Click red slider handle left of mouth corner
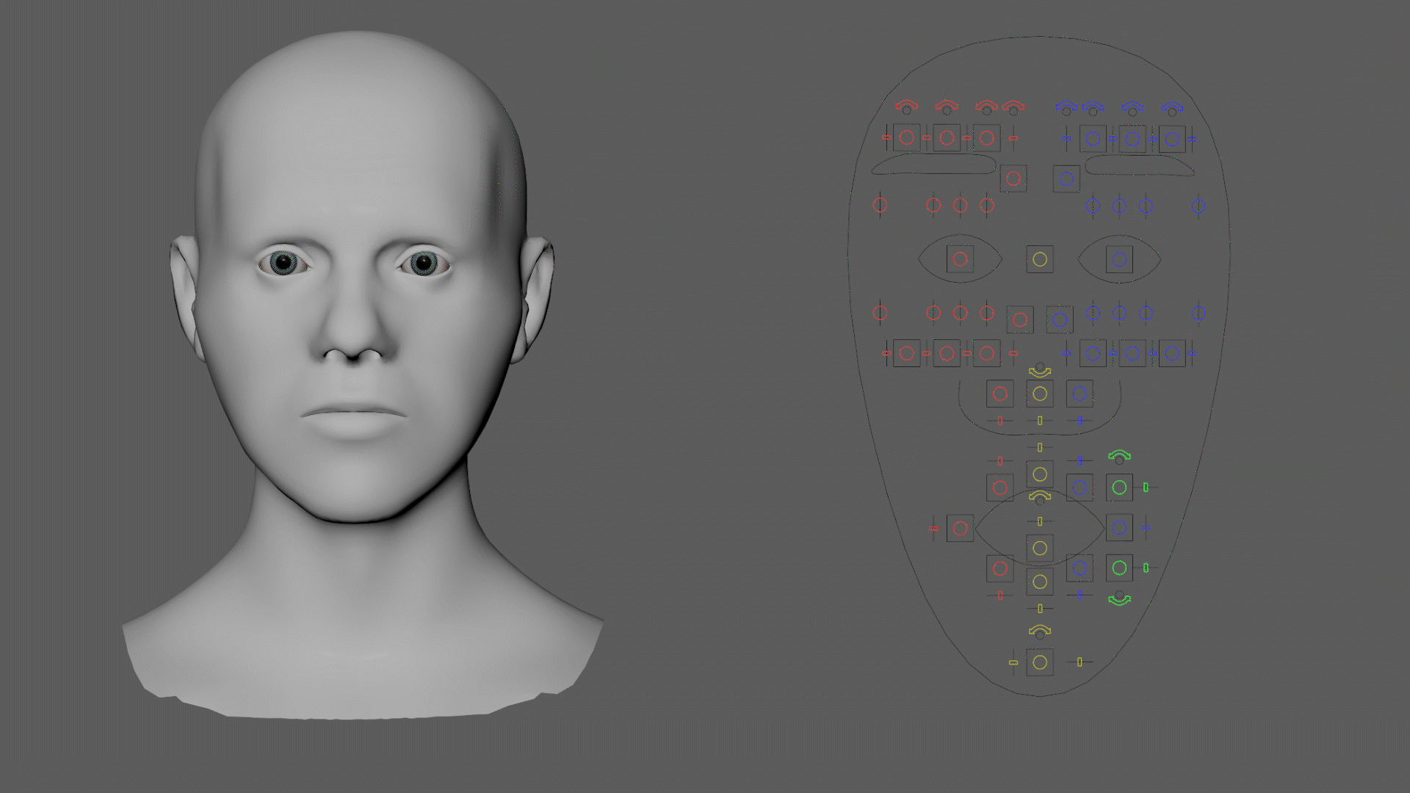 click(x=933, y=528)
